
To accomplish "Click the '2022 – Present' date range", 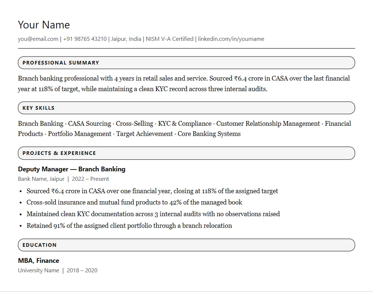I will pos(90,179).
